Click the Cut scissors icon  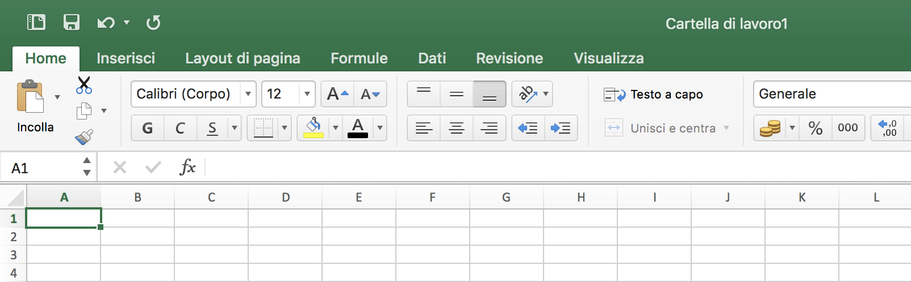(83, 86)
